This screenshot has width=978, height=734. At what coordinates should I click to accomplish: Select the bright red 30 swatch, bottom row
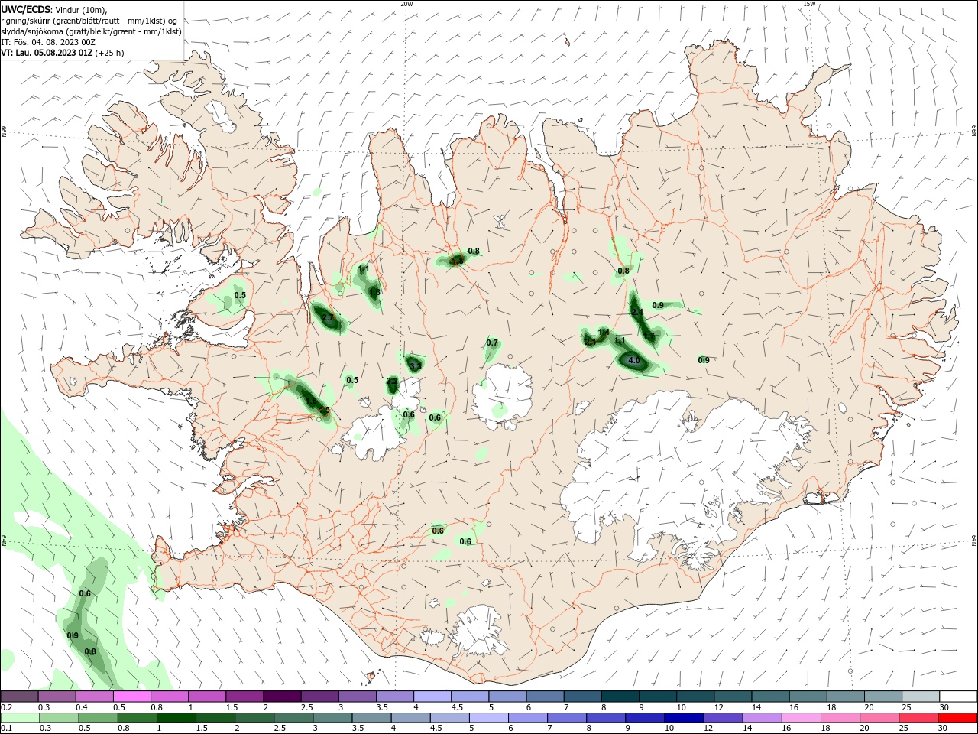[957, 718]
